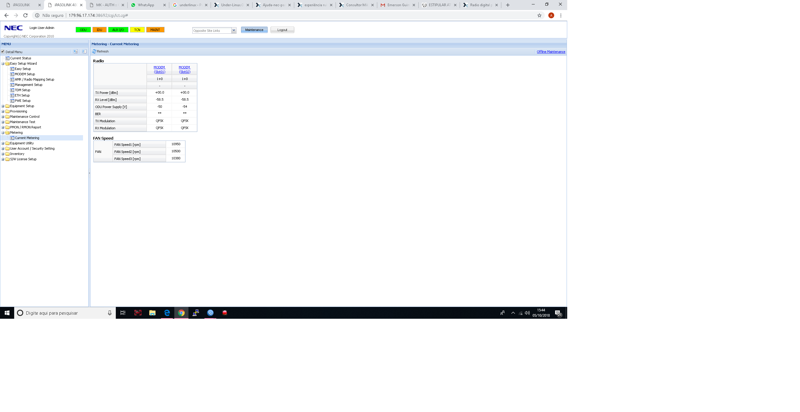Click the expand-all menu tree icon

point(75,51)
